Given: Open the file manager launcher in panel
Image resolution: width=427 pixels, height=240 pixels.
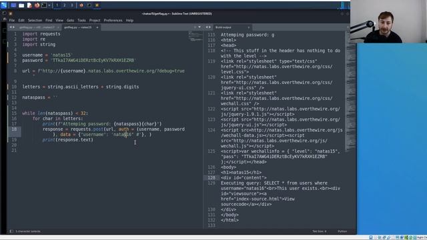Looking at the screenshot, I should pos(21,5).
